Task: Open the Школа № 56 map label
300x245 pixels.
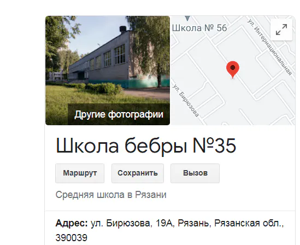Action: click(x=199, y=28)
